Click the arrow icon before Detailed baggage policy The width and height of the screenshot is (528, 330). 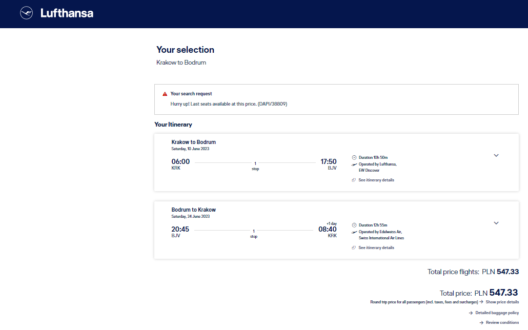pos(471,313)
